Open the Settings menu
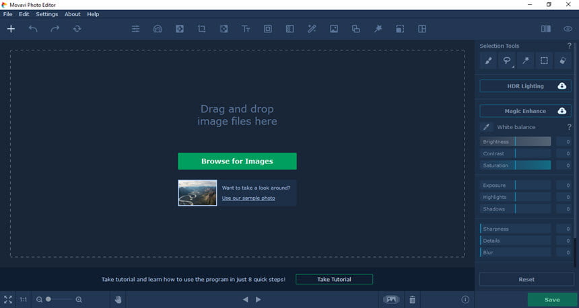579x308 pixels. [x=47, y=14]
